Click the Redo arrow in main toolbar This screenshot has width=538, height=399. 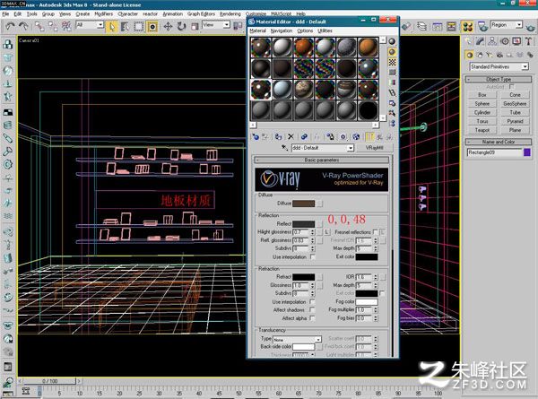(23, 26)
